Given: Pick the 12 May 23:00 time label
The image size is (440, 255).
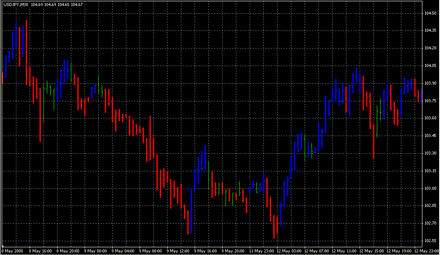Looking at the screenshot, I should coord(427,251).
